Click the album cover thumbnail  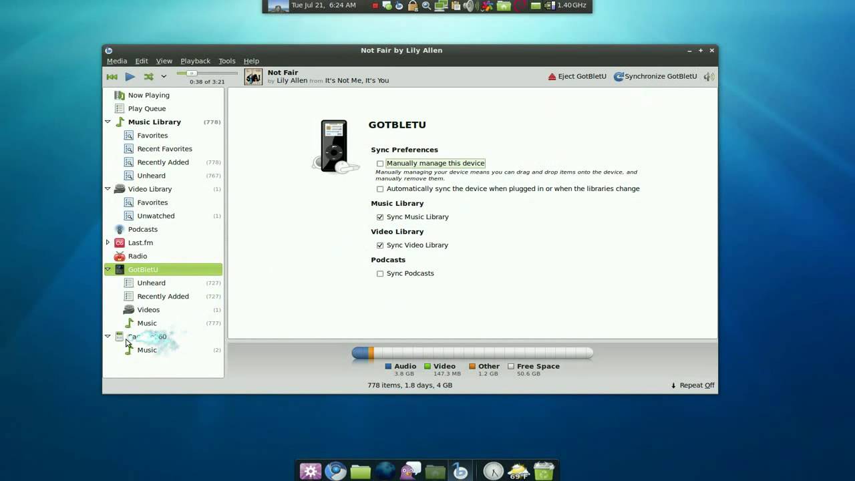tap(253, 77)
